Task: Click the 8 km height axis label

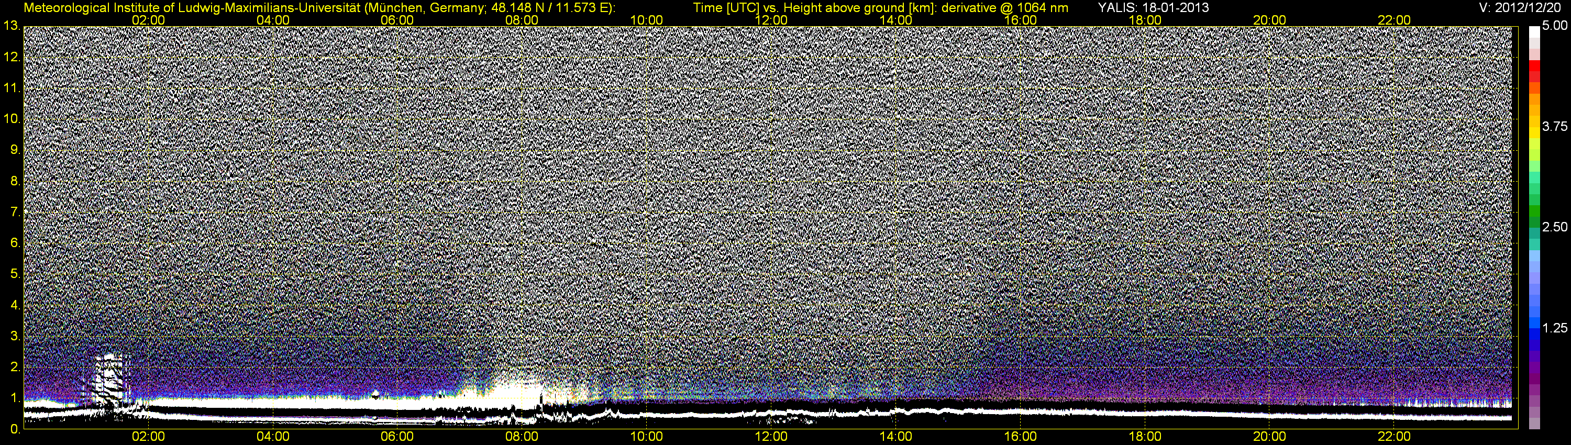Action: 15,181
